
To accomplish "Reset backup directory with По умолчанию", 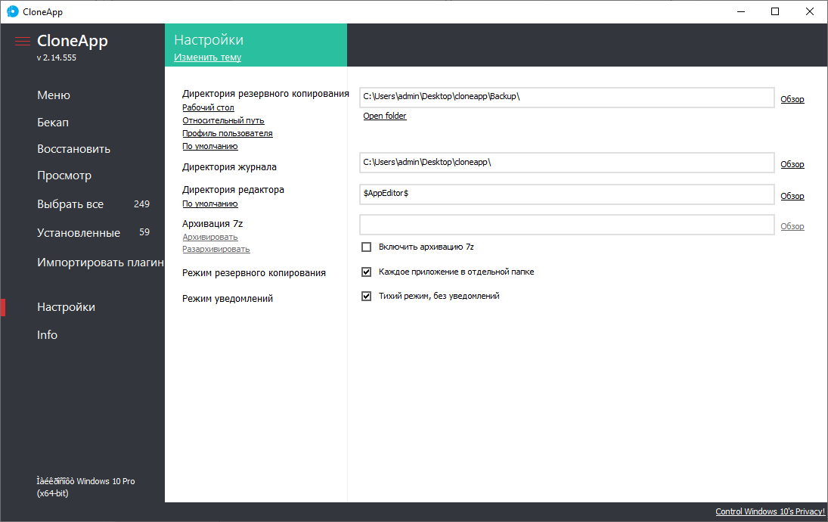I will [x=210, y=146].
